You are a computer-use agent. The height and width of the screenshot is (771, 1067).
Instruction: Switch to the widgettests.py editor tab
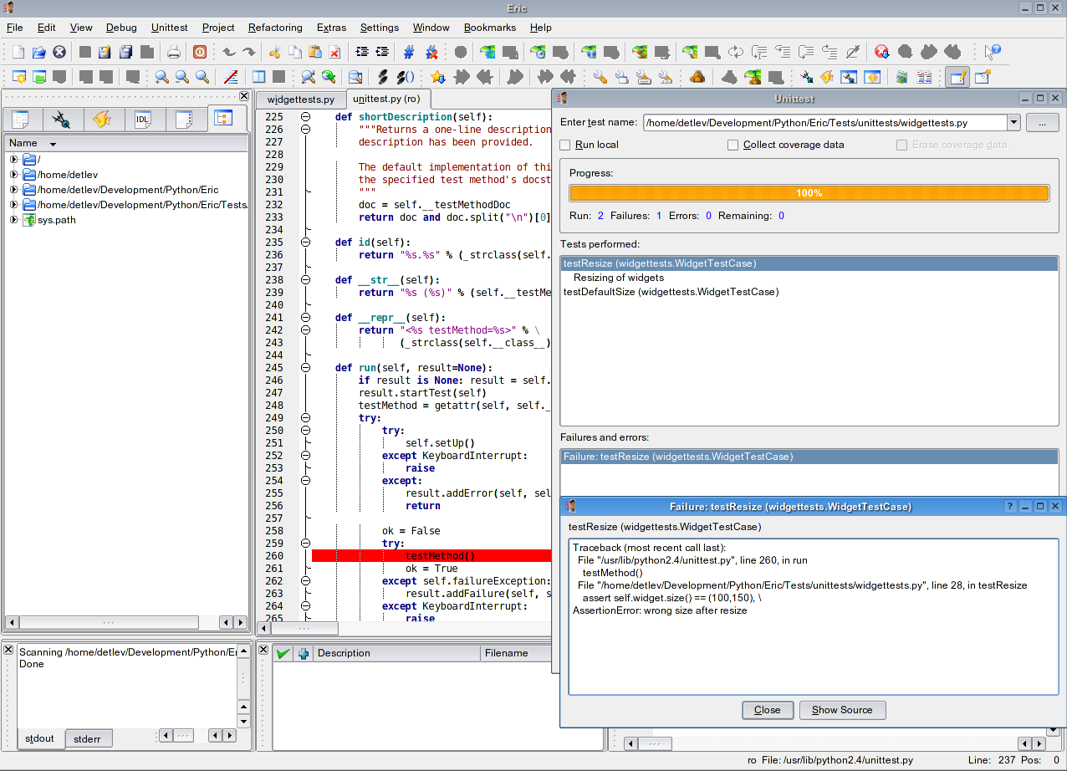point(301,100)
